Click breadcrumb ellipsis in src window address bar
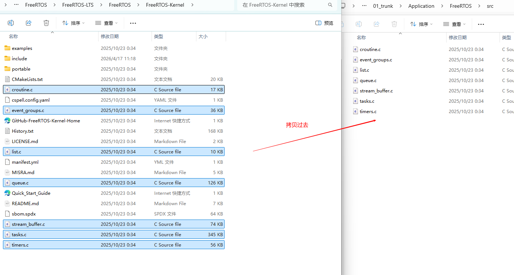 pyautogui.click(x=365, y=6)
